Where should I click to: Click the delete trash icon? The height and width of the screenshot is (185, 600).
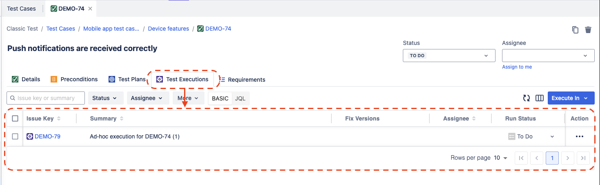click(x=588, y=30)
